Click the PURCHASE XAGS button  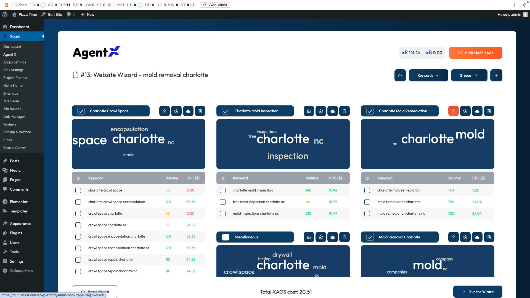point(476,53)
